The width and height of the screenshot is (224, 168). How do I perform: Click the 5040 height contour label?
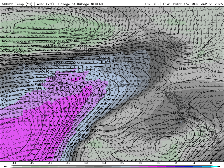[x=4, y=37]
